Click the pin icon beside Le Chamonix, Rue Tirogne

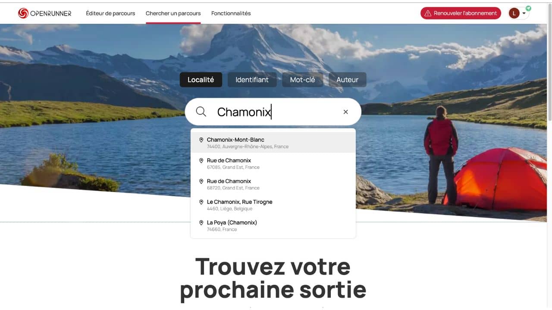tap(201, 202)
